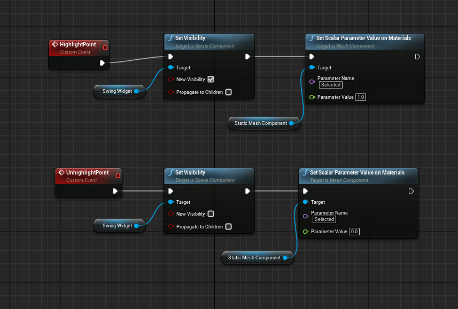458x309 pixels.
Task: Click HighlightPoint event execution output pin
Action: pyautogui.click(x=102, y=63)
